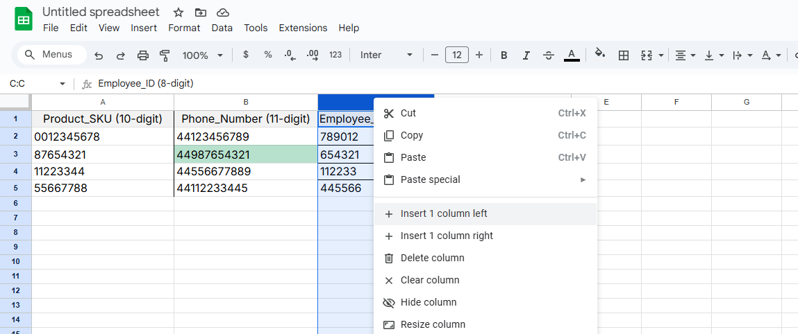Open the zoom 100% dropdown
The width and height of the screenshot is (798, 334).
pos(202,55)
